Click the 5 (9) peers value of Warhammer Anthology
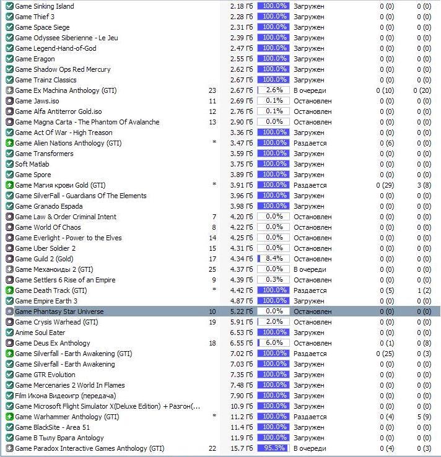Viewport: 441px width, 457px height. 424,417
